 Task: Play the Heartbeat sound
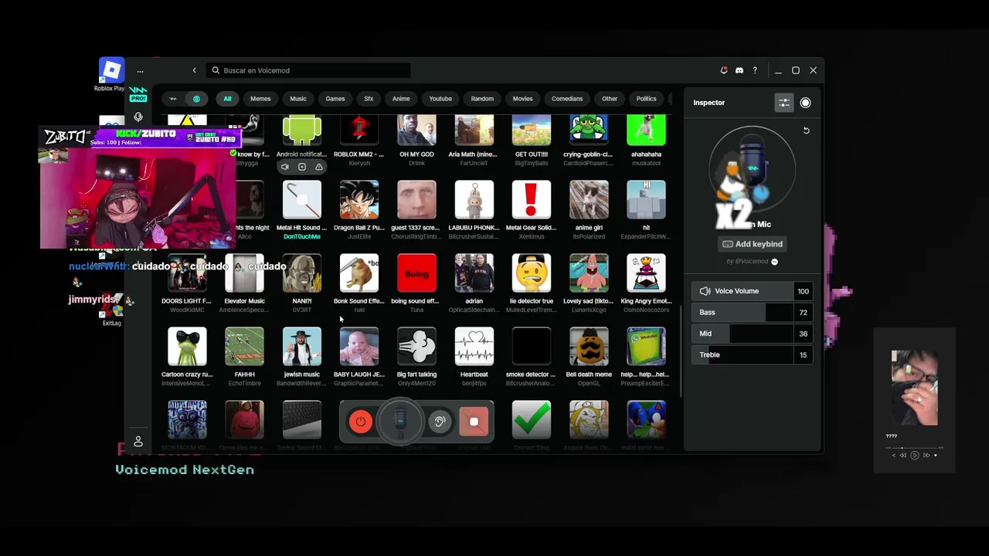[x=474, y=347]
